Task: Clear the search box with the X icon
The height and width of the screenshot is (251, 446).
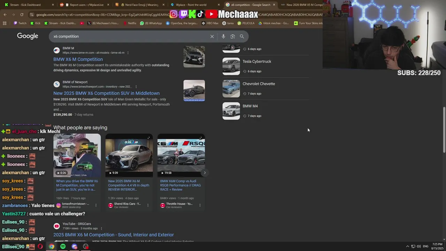Action: point(212,36)
